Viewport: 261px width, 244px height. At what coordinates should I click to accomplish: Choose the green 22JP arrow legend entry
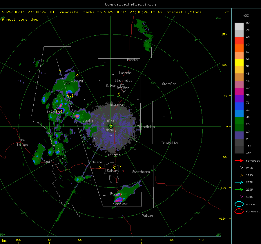(239, 189)
